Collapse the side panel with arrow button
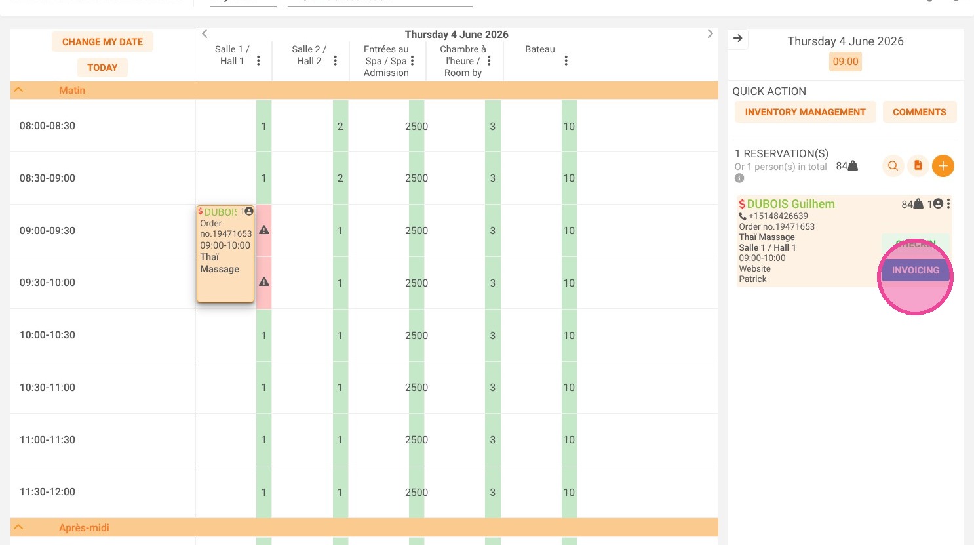Screen dimensions: 974x545 coord(738,39)
